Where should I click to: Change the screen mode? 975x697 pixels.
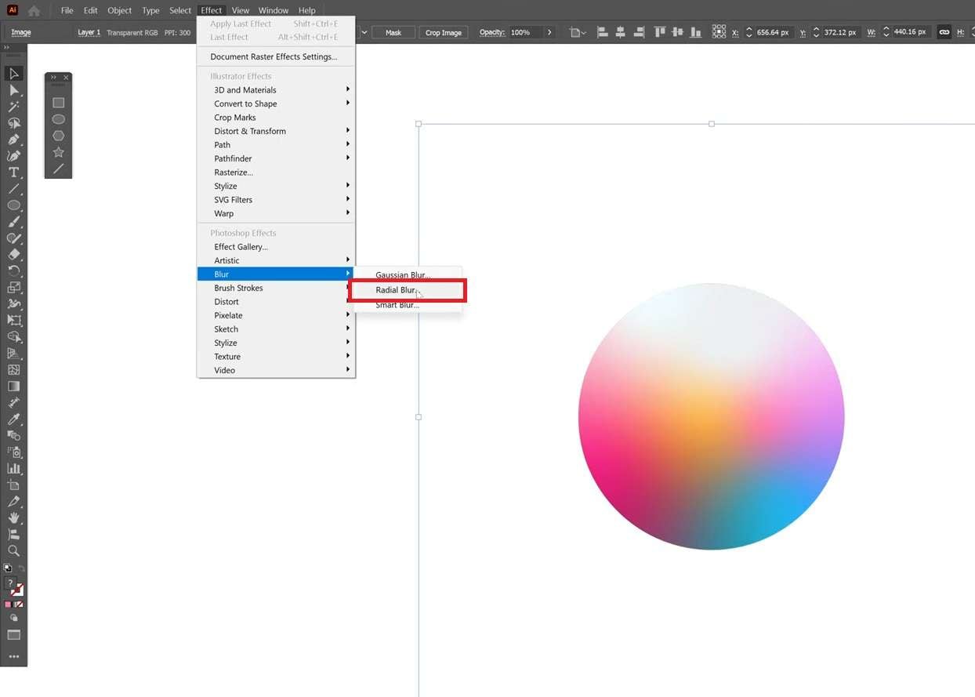click(13, 635)
